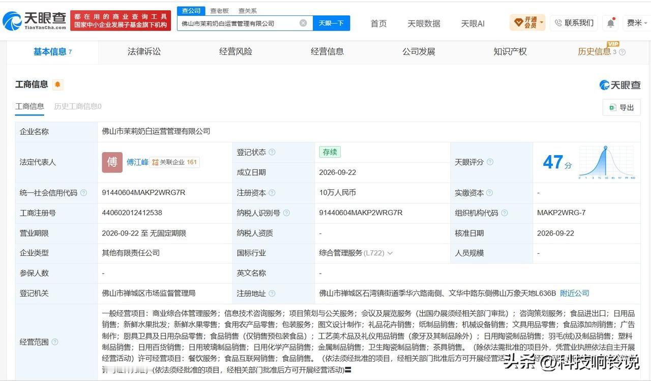Image resolution: width=651 pixels, height=381 pixels.
Task: Expand the 综合管理服务 industry dropdown
Action: (390, 253)
